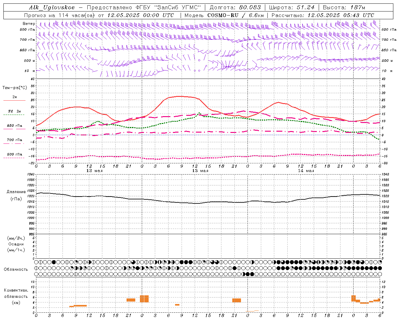Screen dimensions: 398x318
Task: Click the 'Ветер' wind panel label
Action: (29, 24)
